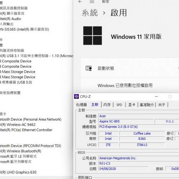Open the 处理器 tab in CPU-Z

82,105
